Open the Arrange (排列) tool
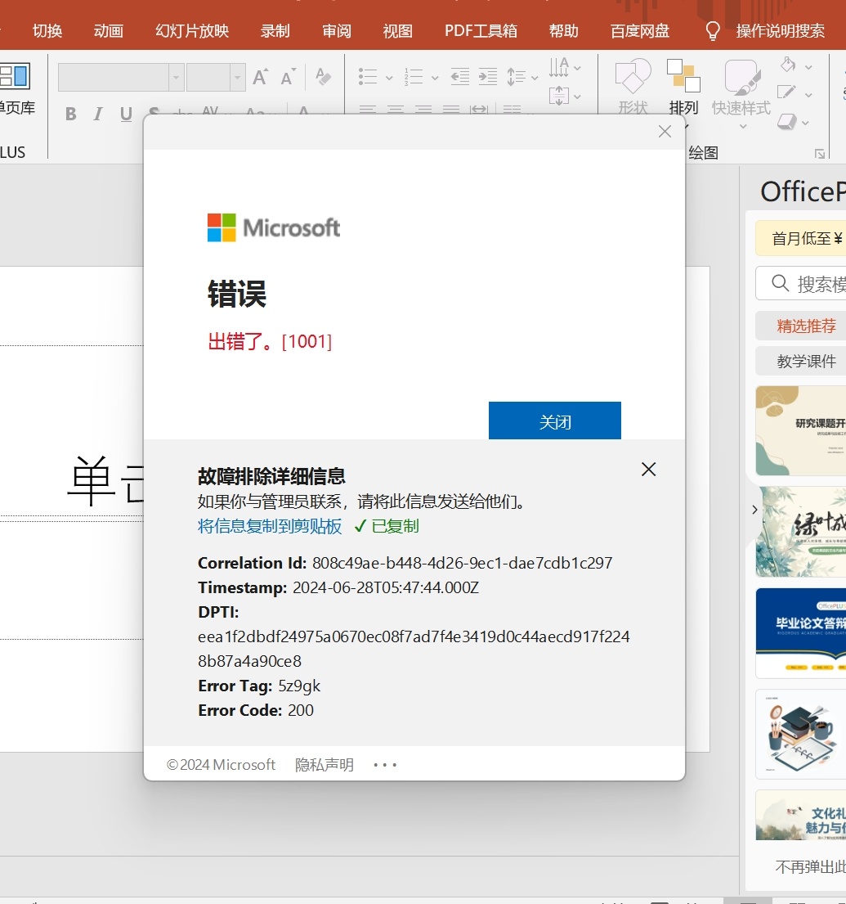Image resolution: width=846 pixels, height=904 pixels. coord(683,87)
